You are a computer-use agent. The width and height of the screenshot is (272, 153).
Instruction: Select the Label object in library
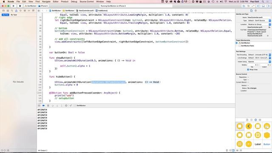pyautogui.click(x=258, y=144)
